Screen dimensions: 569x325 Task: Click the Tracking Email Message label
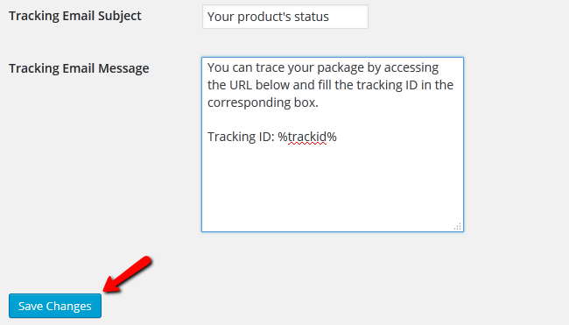(x=79, y=68)
